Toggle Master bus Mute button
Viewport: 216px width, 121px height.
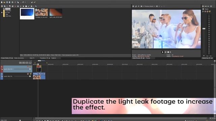208,11
